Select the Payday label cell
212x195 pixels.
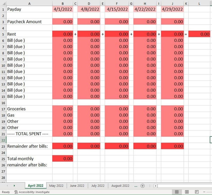point(29,9)
